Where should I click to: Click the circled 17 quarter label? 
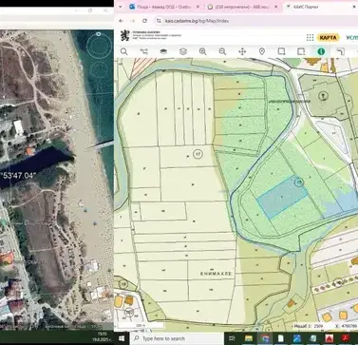[x=198, y=154]
